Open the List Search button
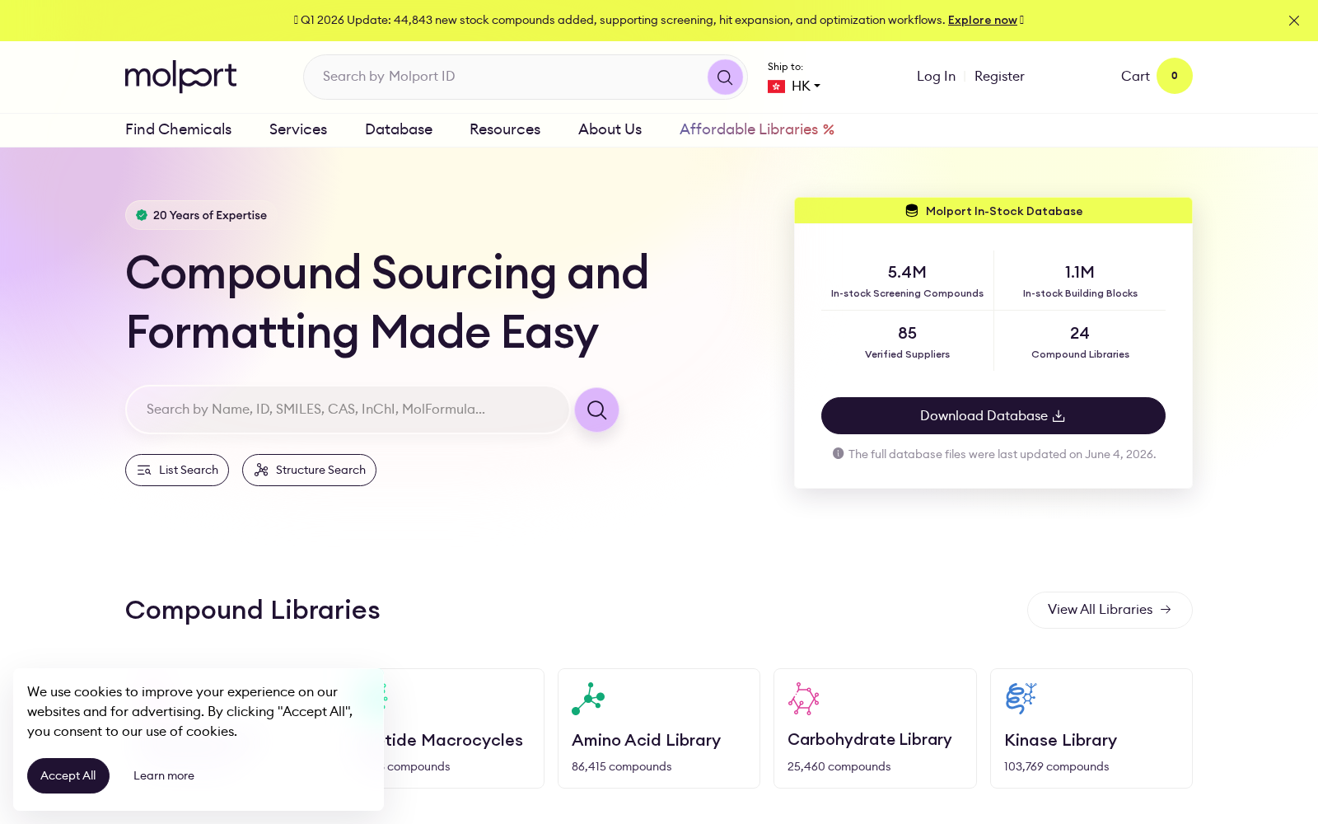Viewport: 1318px width, 824px height. pyautogui.click(x=177, y=471)
